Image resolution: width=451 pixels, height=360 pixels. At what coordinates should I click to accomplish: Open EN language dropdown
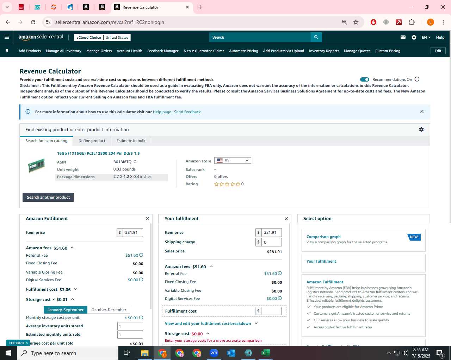(x=426, y=37)
